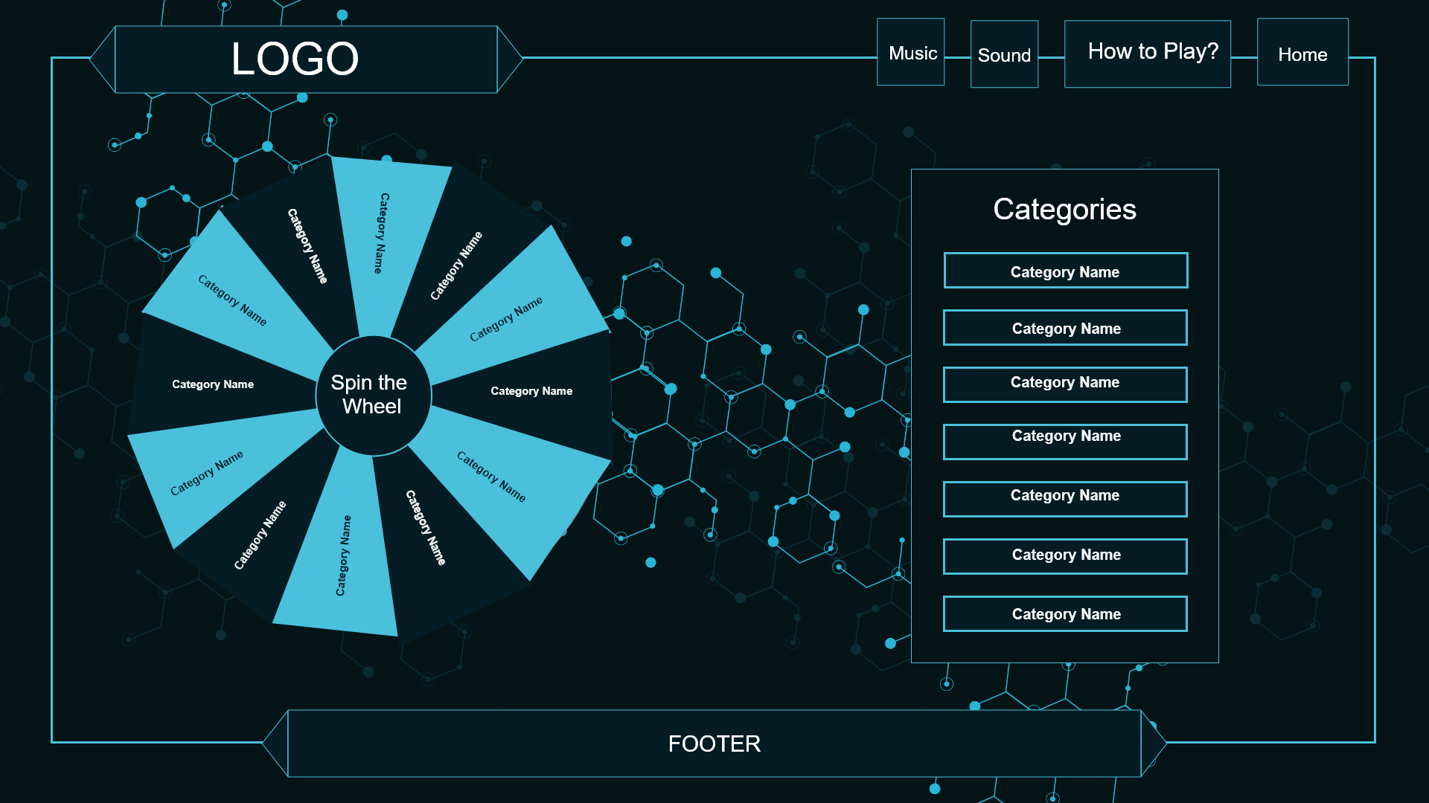The width and height of the screenshot is (1429, 803).
Task: Select sixth Category Name in Categories list
Action: click(1065, 556)
